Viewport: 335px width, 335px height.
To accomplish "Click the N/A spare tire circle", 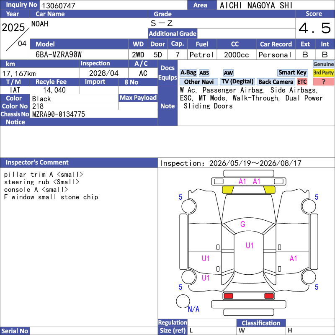I will tap(183, 301).
